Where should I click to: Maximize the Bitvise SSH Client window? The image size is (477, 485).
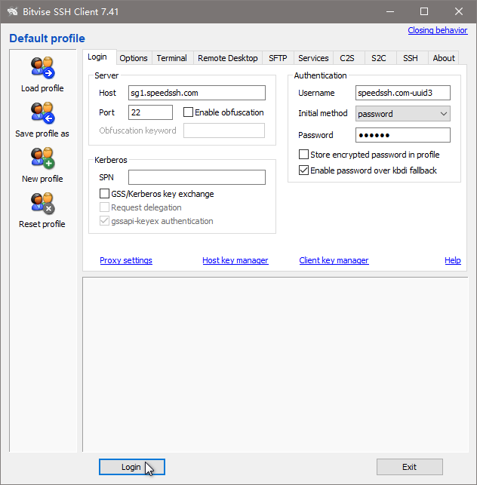[424, 12]
